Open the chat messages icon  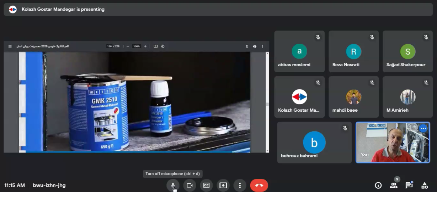(x=409, y=185)
